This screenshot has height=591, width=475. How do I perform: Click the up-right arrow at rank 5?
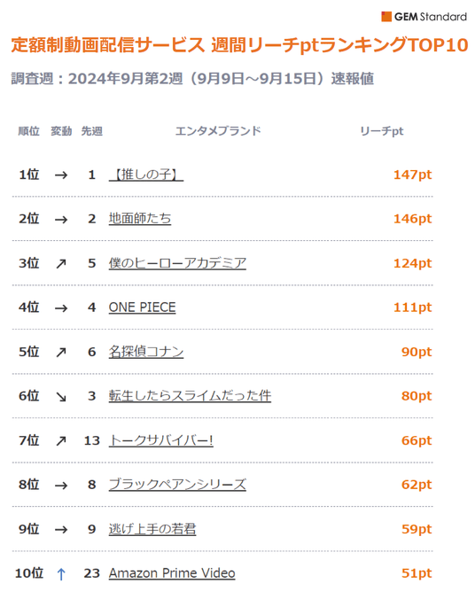pos(61,352)
